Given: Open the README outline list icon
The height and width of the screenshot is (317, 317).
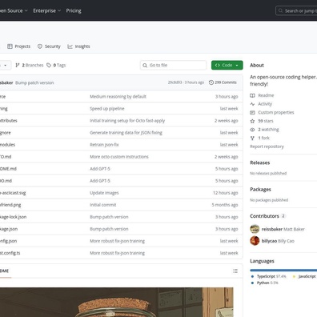Looking at the screenshot, I should point(235,271).
